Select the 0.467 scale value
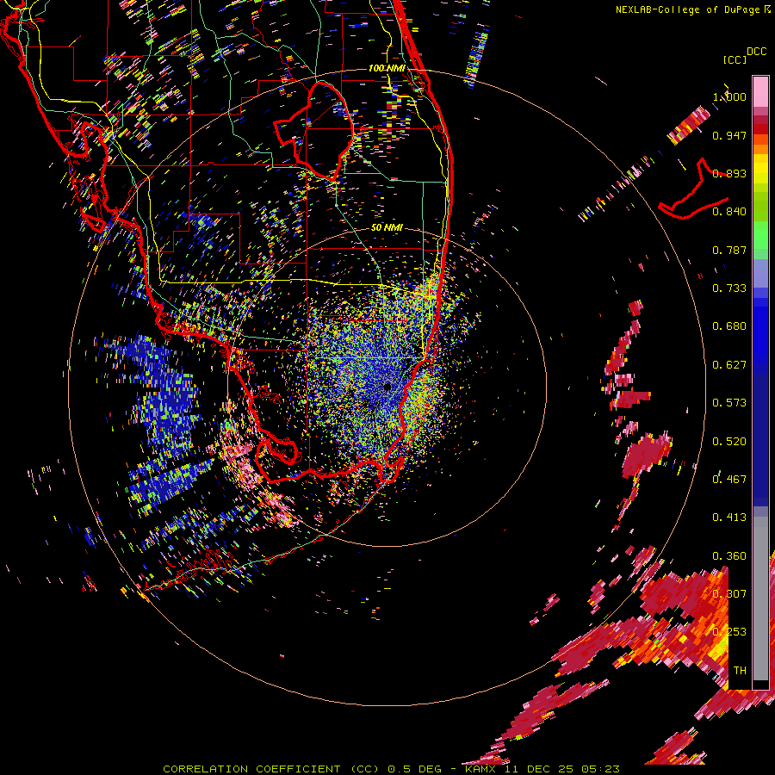Viewport: 775px width, 775px height. [729, 480]
